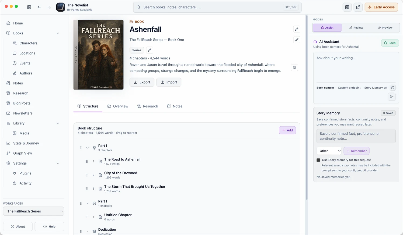This screenshot has width=403, height=235.
Task: Grab drag handle for The Road to Ashenfall
Action: tap(87, 162)
